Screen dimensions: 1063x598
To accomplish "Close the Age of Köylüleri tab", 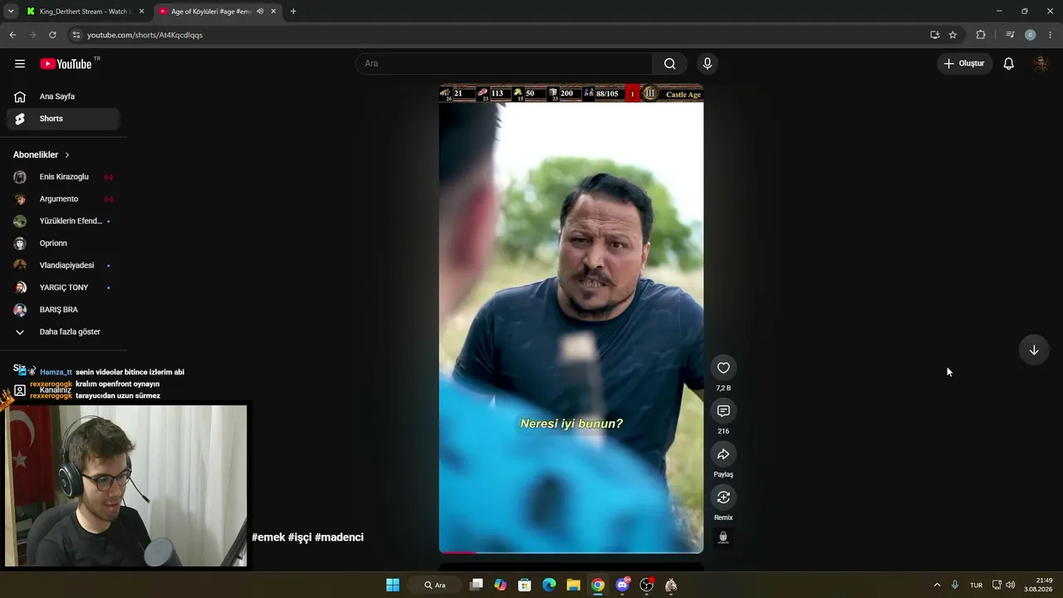I will (273, 12).
